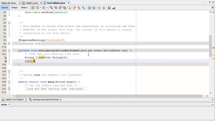Click the vertical scrollbar up arrow
The image size is (215, 121).
210,12
